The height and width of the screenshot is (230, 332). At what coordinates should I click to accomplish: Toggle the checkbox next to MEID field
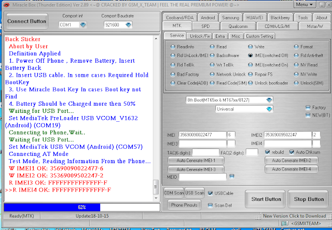[x=232, y=176]
